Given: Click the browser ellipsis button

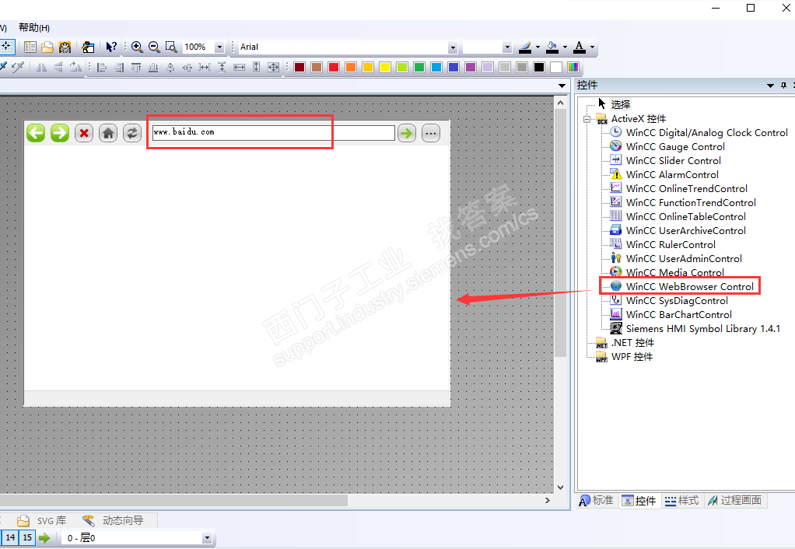Looking at the screenshot, I should [x=431, y=133].
